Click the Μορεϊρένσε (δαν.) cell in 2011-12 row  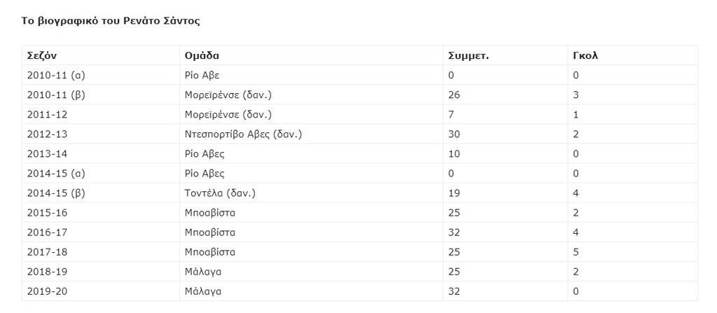click(228, 114)
